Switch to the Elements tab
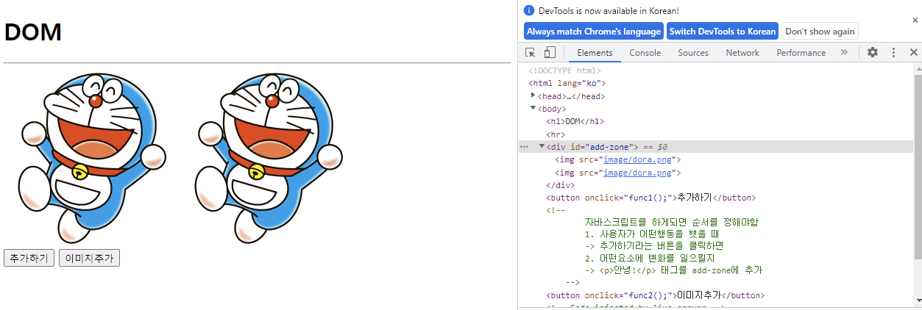922x310 pixels. (595, 53)
